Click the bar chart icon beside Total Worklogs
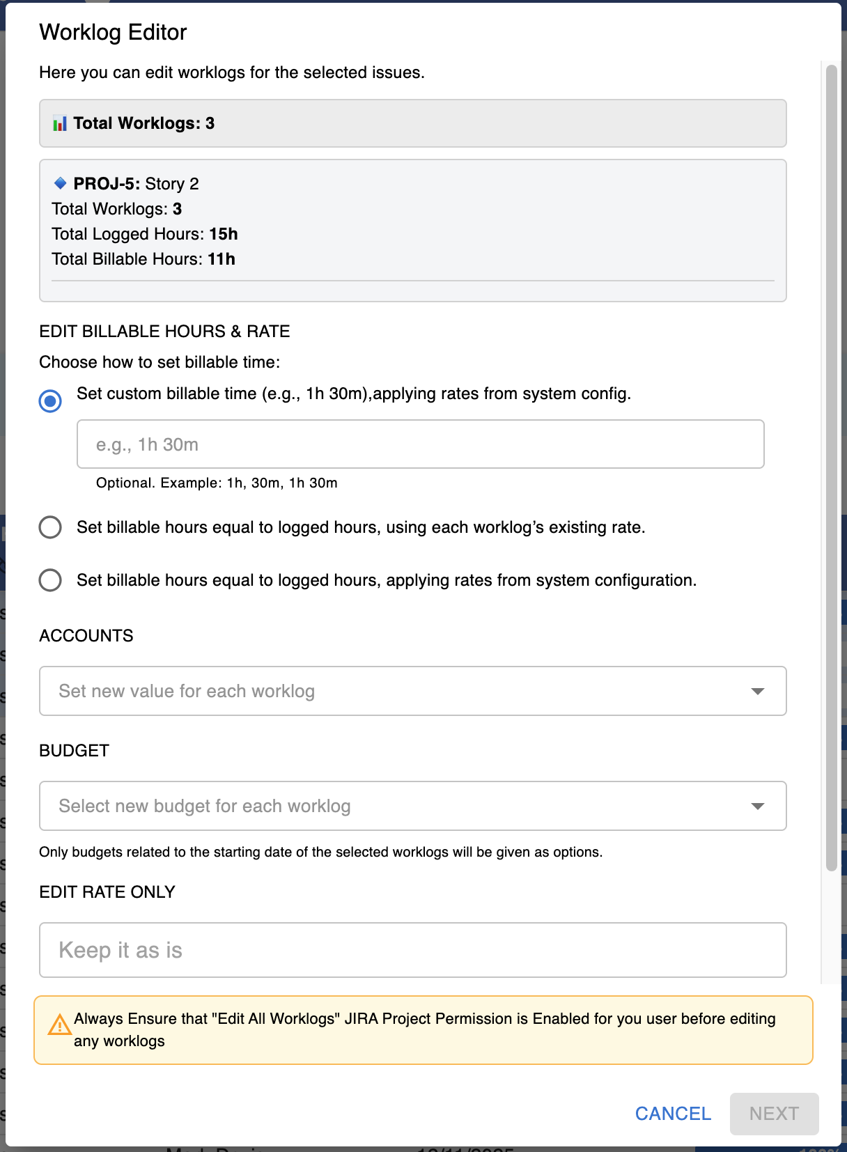The width and height of the screenshot is (847, 1152). click(60, 124)
